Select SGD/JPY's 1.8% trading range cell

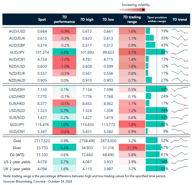[132, 124]
